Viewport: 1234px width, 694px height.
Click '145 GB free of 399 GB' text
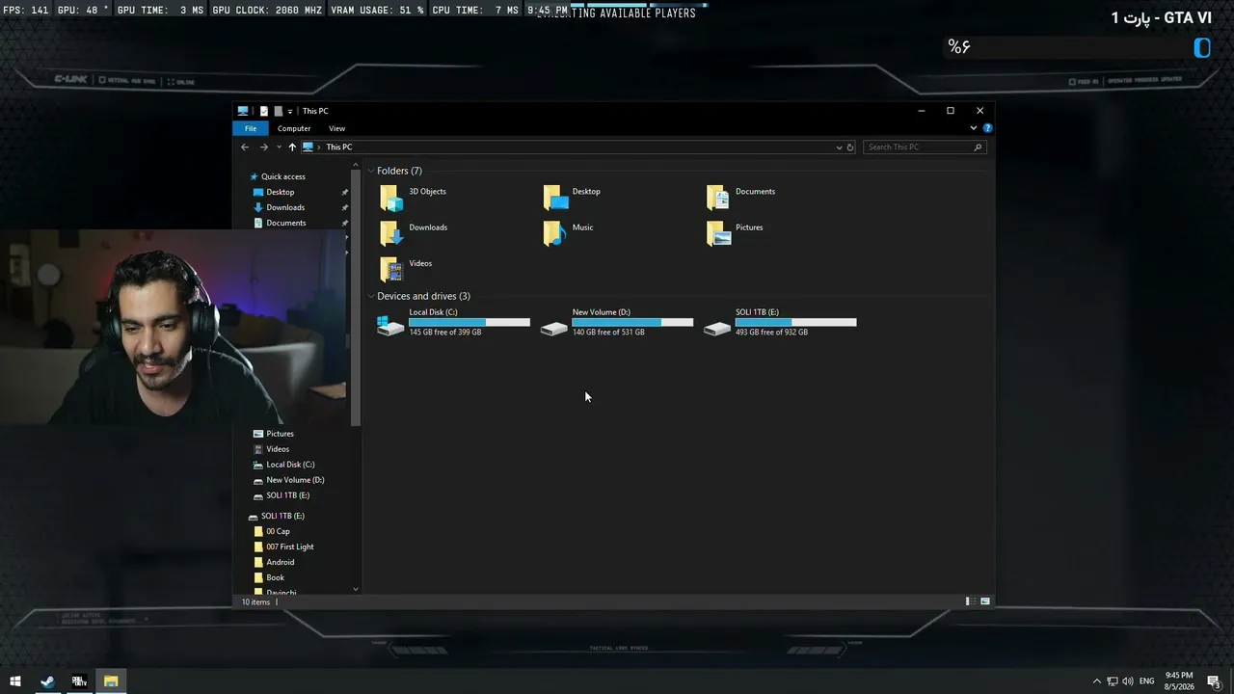(x=445, y=333)
